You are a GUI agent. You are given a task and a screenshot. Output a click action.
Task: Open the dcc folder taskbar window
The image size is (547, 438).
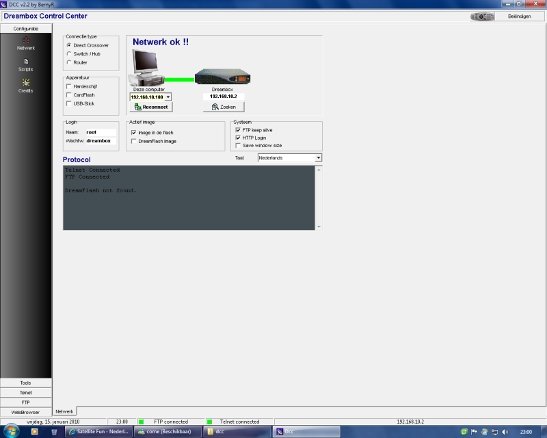tap(237, 432)
